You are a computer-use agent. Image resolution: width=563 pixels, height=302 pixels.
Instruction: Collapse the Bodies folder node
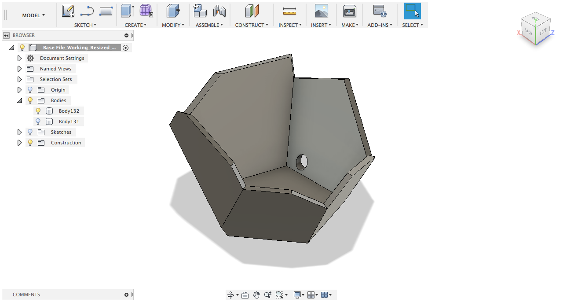point(19,100)
